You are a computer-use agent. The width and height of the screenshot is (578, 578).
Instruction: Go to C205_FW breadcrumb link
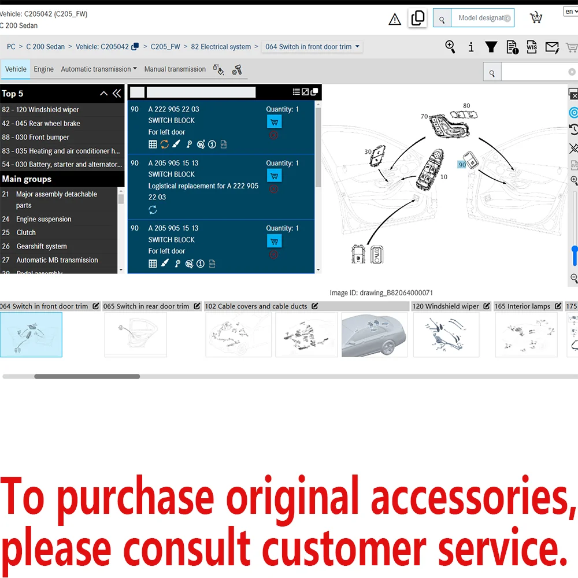pos(165,47)
